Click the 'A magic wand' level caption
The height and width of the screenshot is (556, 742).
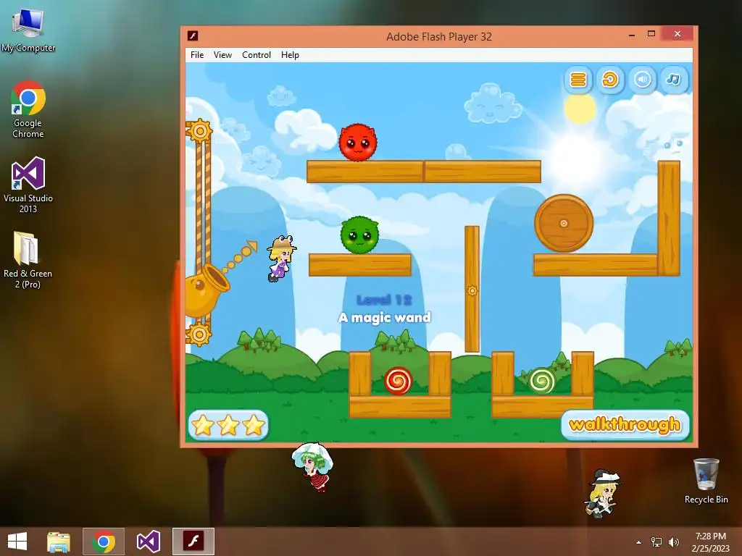pos(385,317)
